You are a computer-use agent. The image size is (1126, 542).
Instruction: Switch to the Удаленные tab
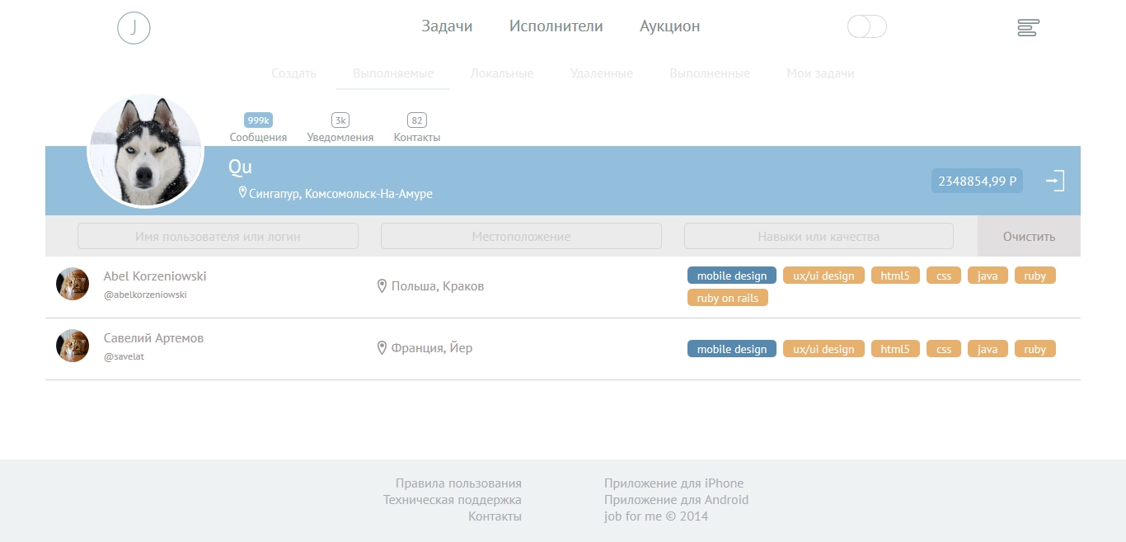(602, 73)
